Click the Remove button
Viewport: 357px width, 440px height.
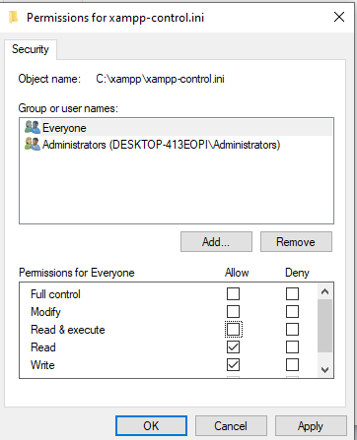(296, 242)
